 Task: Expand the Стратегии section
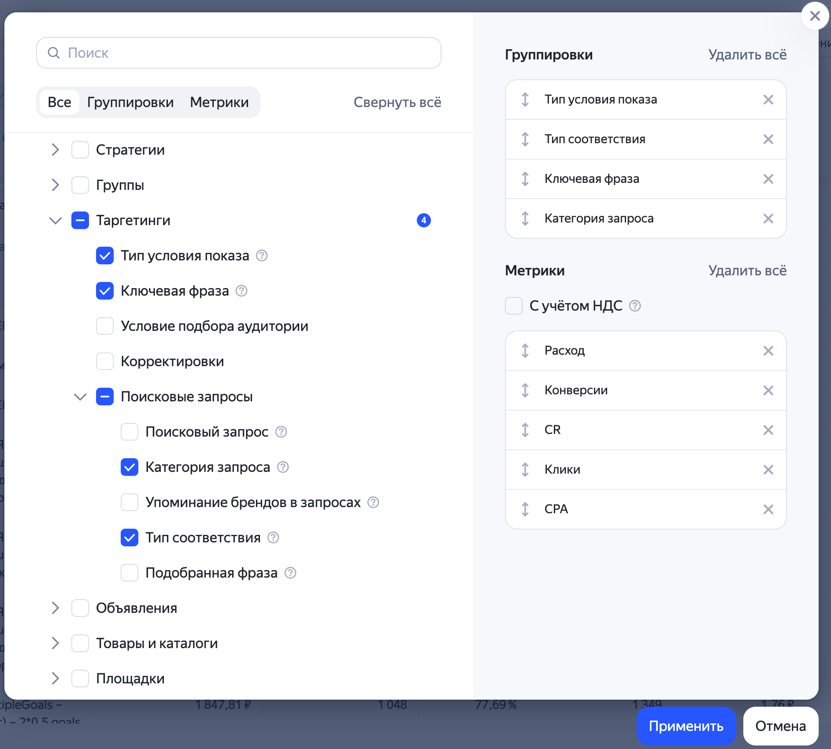coord(56,150)
